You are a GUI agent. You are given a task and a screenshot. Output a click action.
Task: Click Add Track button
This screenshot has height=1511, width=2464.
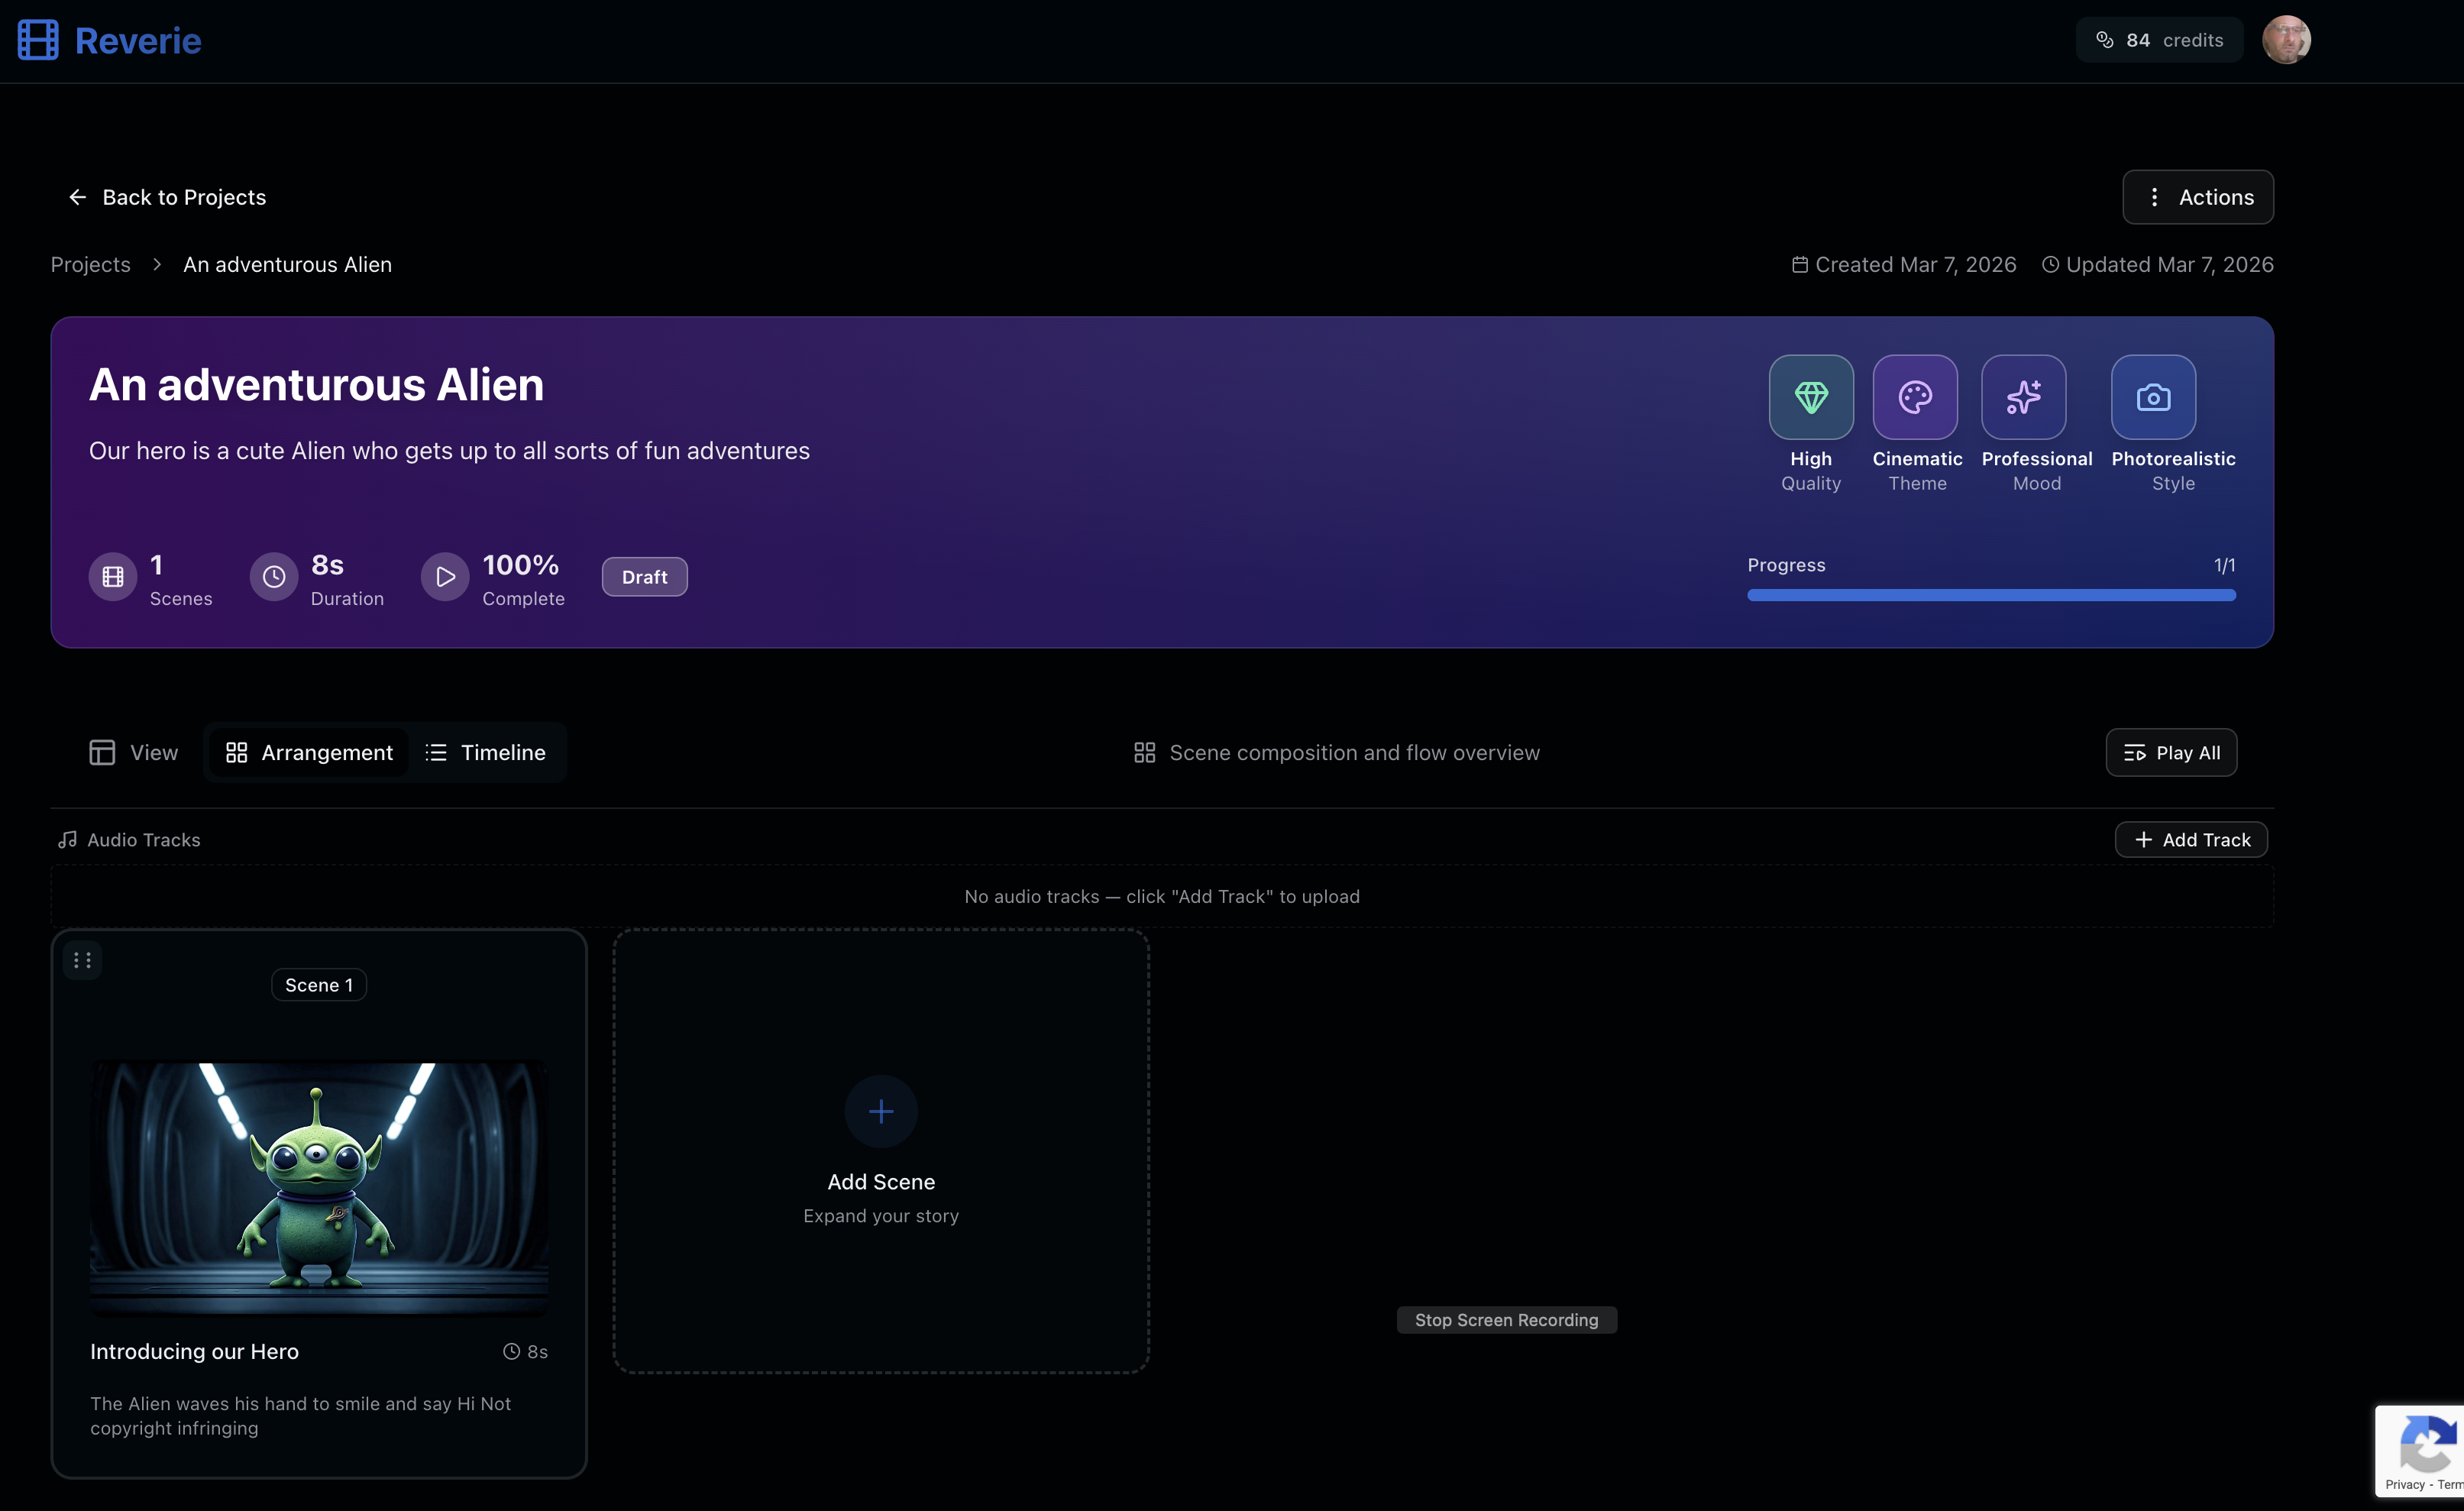point(2190,840)
